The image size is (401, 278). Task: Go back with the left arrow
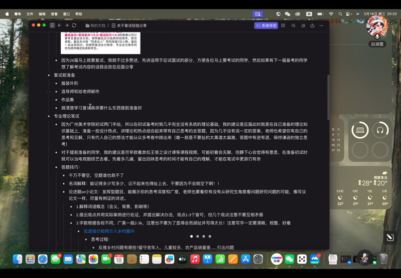tap(60, 25)
